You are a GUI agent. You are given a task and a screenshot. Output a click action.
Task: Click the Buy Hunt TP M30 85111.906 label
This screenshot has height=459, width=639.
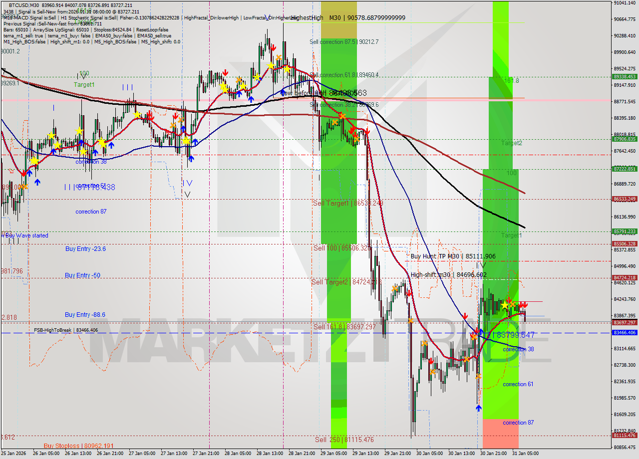click(x=453, y=256)
